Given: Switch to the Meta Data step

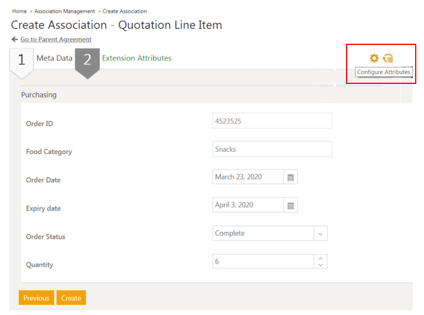Looking at the screenshot, I should pos(54,59).
